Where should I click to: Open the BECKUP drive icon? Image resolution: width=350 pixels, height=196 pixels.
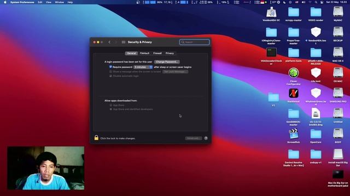[338, 32]
